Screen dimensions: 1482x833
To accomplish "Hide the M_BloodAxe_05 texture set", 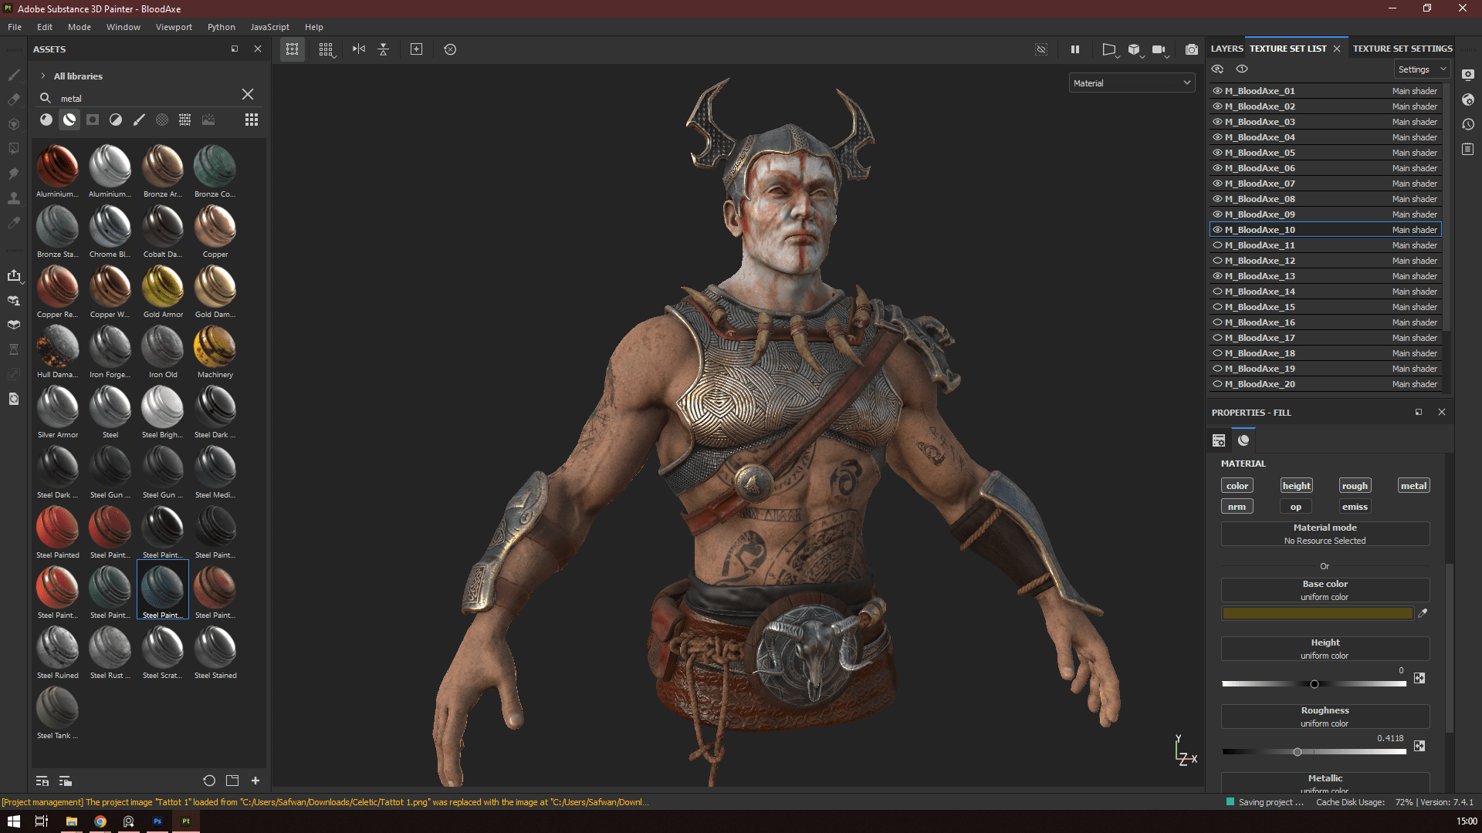I will pos(1217,153).
